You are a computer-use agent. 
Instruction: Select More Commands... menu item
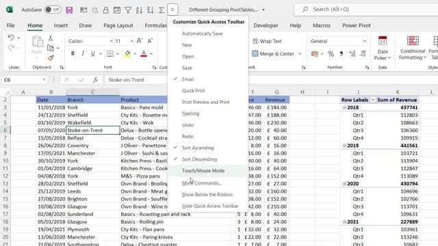[208, 183]
